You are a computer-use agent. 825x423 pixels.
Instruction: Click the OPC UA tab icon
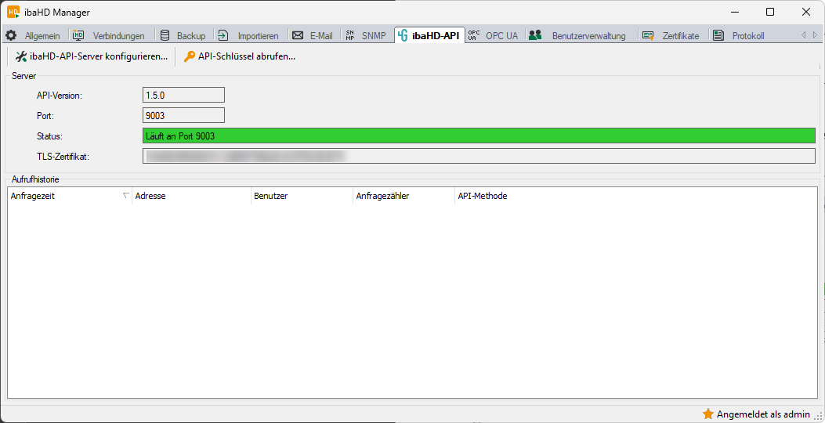pos(474,35)
